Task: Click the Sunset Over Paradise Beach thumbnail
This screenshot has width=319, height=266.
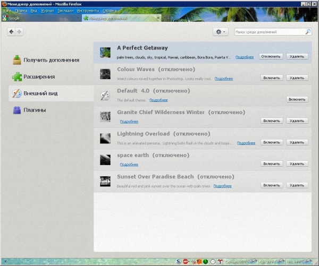Action: click(x=105, y=181)
